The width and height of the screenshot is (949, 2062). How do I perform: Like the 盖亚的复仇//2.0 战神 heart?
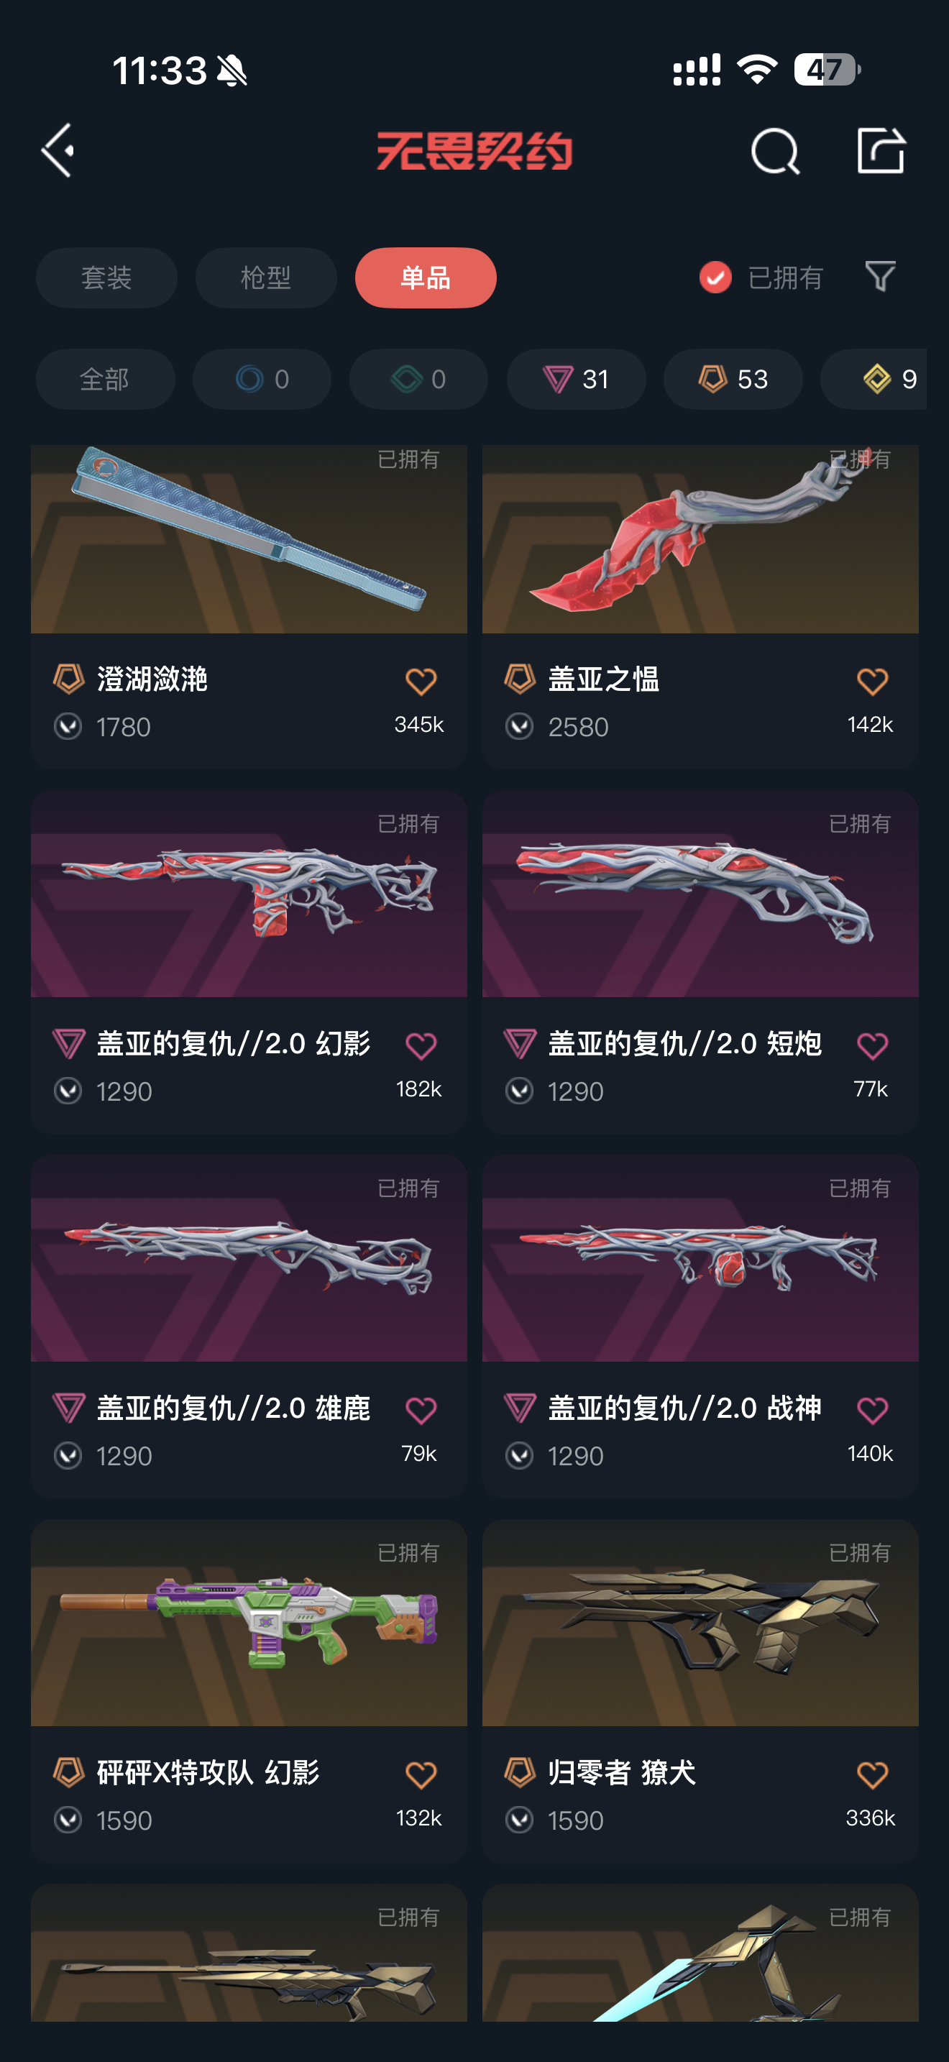coord(871,1410)
